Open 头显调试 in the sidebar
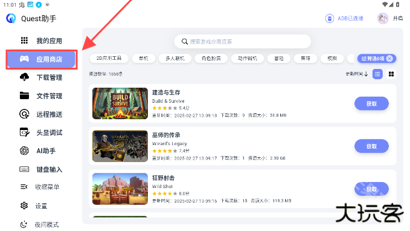The width and height of the screenshot is (410, 231). pyautogui.click(x=41, y=132)
